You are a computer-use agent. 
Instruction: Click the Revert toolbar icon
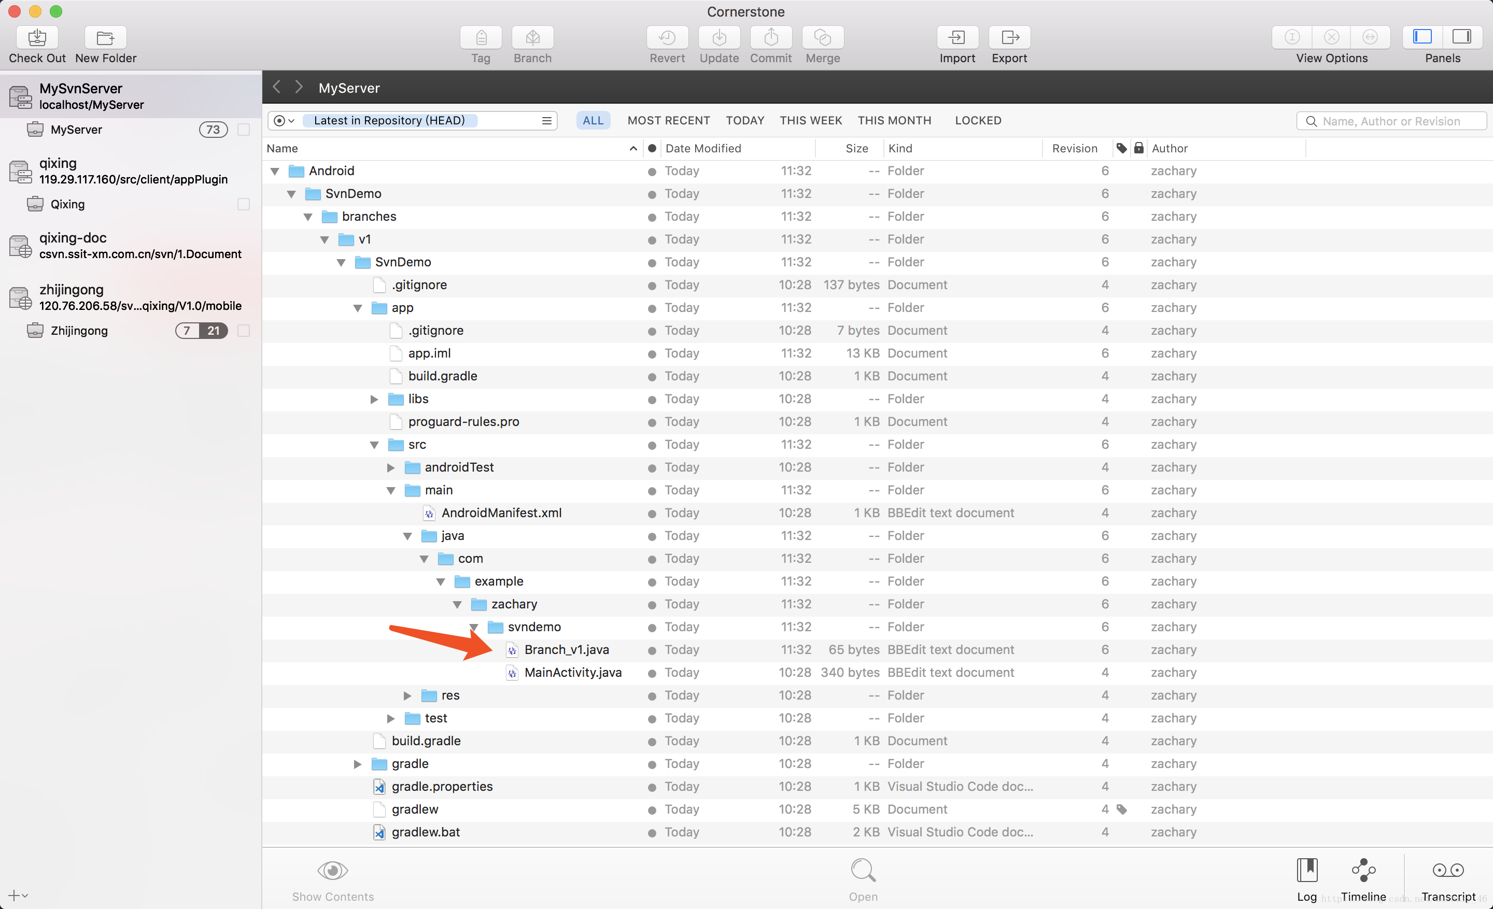click(667, 37)
